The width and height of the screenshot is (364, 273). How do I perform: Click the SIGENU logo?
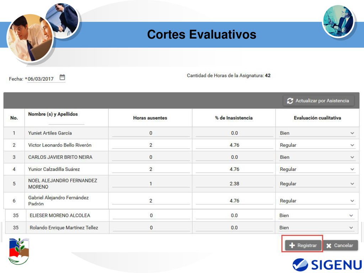[x=327, y=264]
